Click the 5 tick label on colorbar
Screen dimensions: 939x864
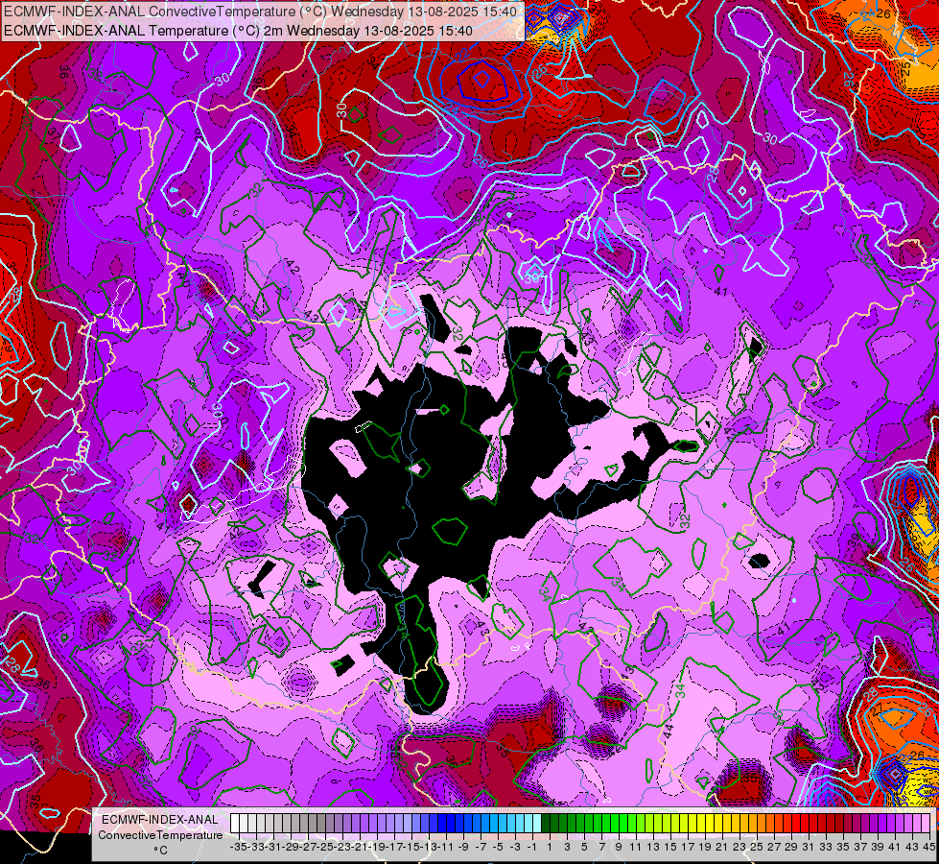[x=584, y=847]
